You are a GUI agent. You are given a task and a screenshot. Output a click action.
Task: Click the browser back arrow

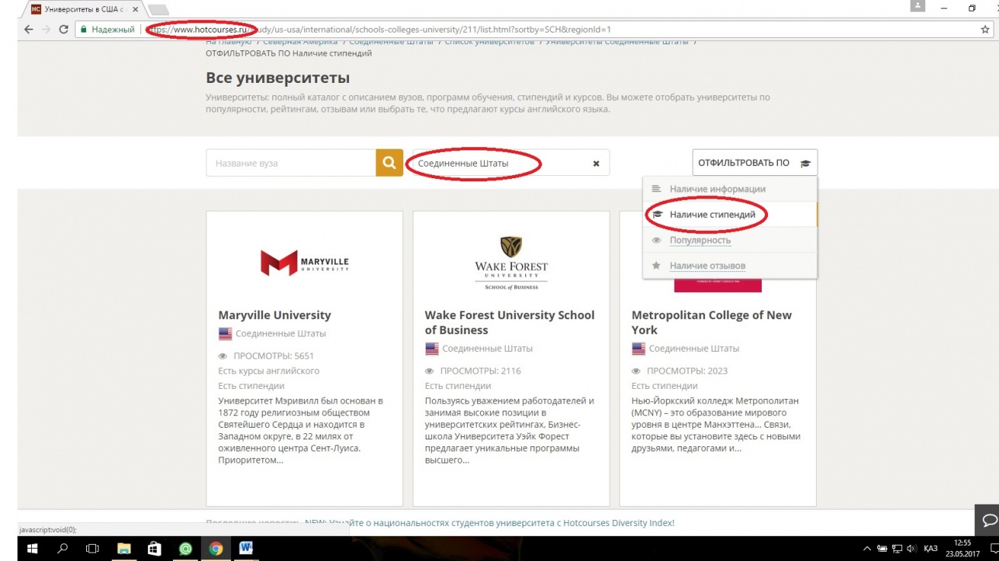[29, 29]
